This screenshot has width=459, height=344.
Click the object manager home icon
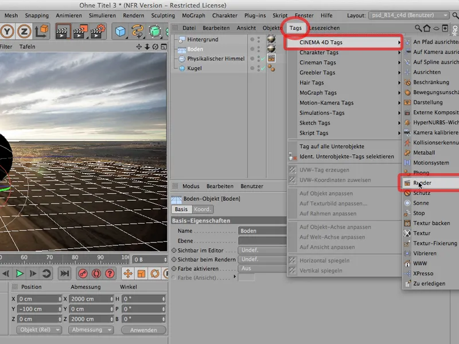[x=427, y=28]
